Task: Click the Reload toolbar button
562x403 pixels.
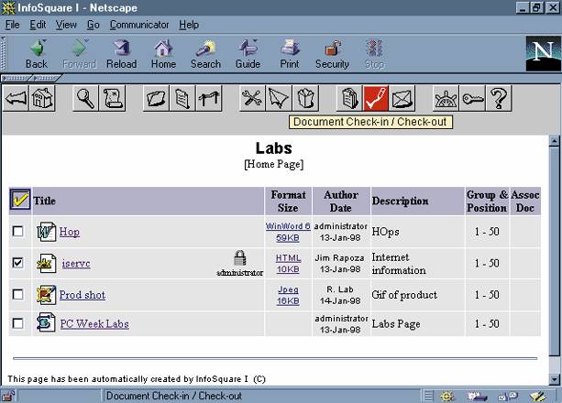Action: [122, 54]
